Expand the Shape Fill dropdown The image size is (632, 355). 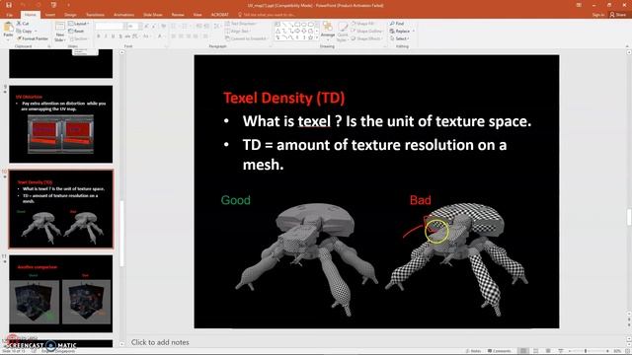(363, 24)
